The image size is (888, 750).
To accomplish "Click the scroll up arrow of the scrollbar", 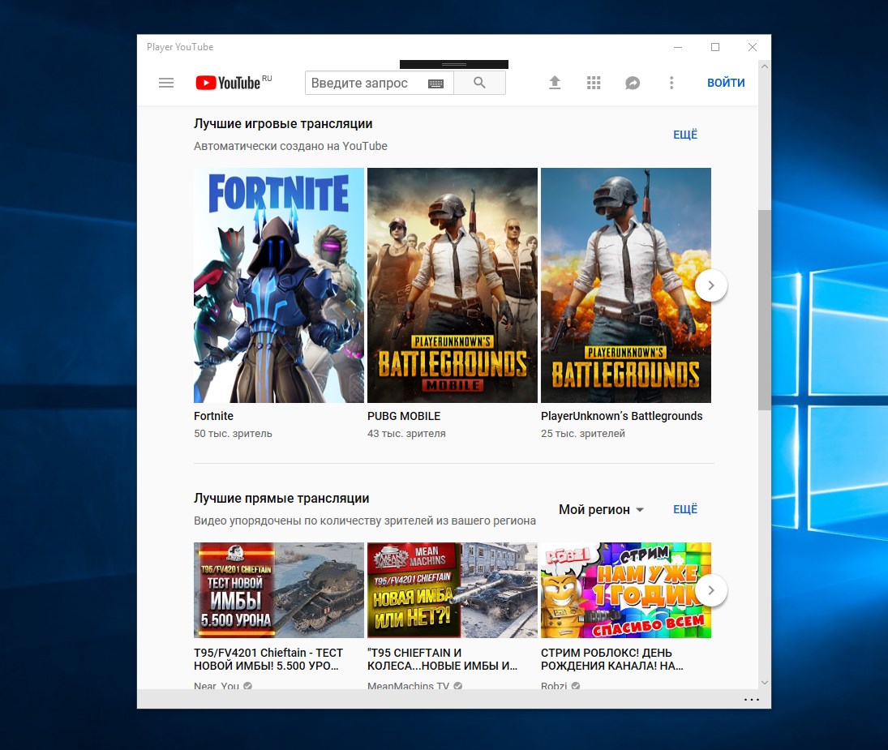I will (765, 66).
